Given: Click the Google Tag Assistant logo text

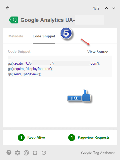Looking at the screenshot, I should point(98,153).
